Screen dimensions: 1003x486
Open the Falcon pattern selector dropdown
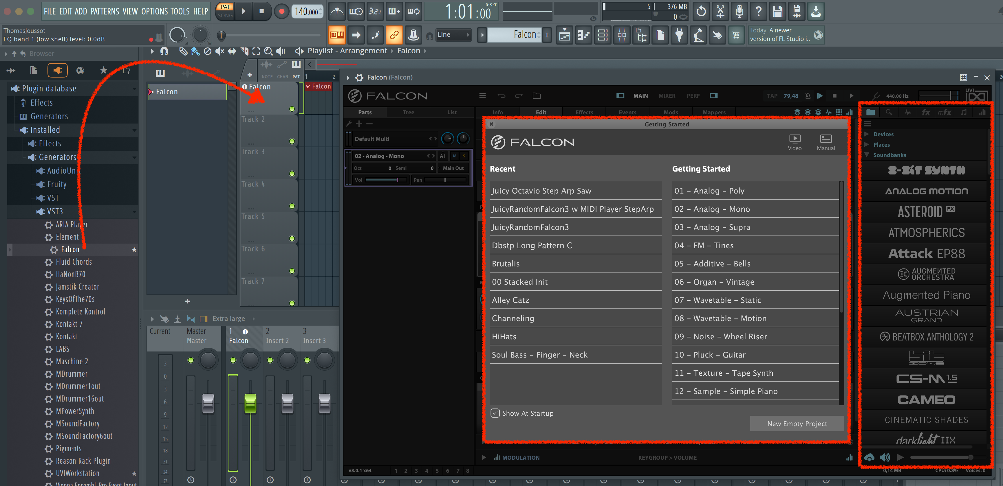pos(514,35)
